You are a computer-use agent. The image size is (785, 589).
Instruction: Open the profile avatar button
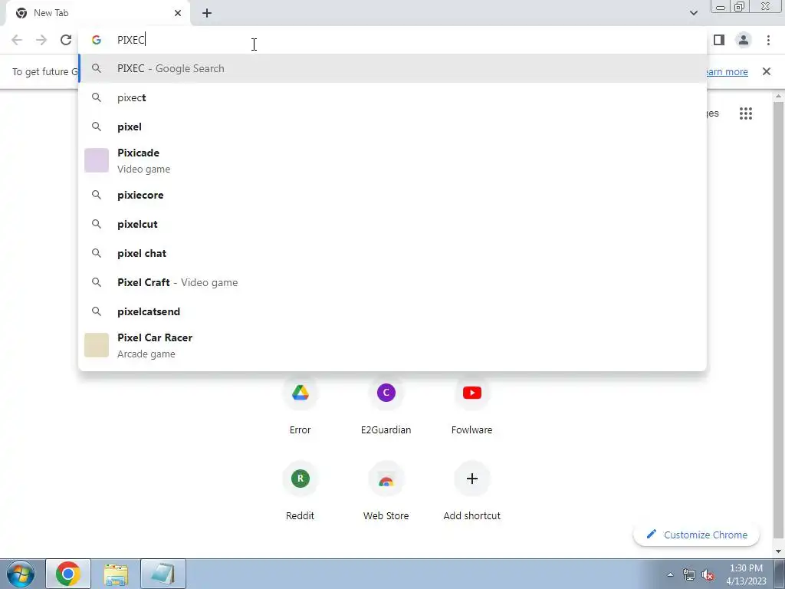pyautogui.click(x=744, y=40)
